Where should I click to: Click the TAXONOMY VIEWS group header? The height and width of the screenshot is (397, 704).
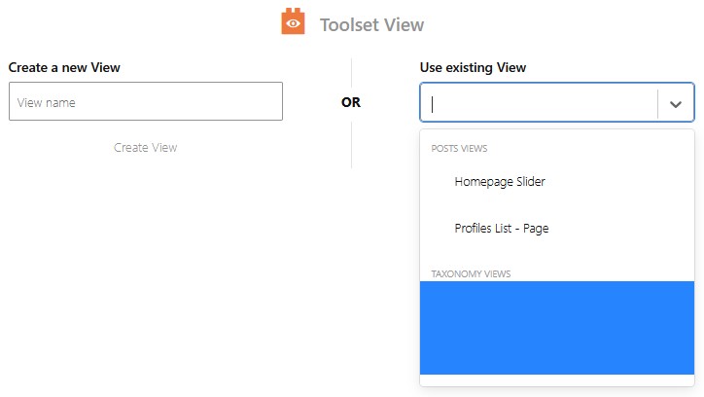coord(471,274)
